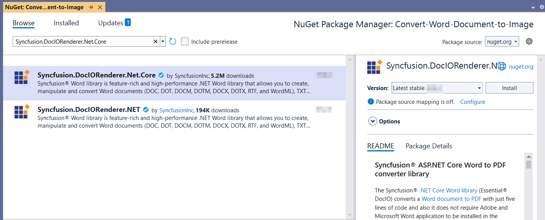Click package list scrollbar up arrow
The width and height of the screenshot is (545, 220).
pyautogui.click(x=349, y=59)
